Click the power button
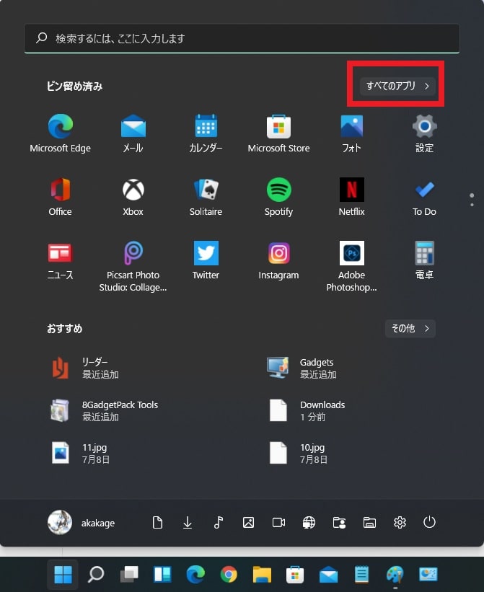Viewport: 484px width, 592px height. pos(430,523)
